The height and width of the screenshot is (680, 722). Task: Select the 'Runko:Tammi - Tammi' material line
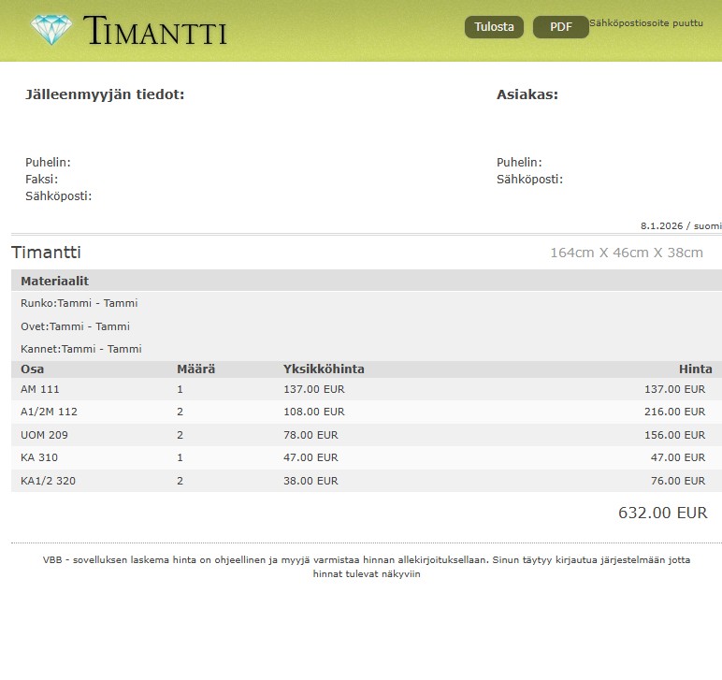click(x=79, y=303)
